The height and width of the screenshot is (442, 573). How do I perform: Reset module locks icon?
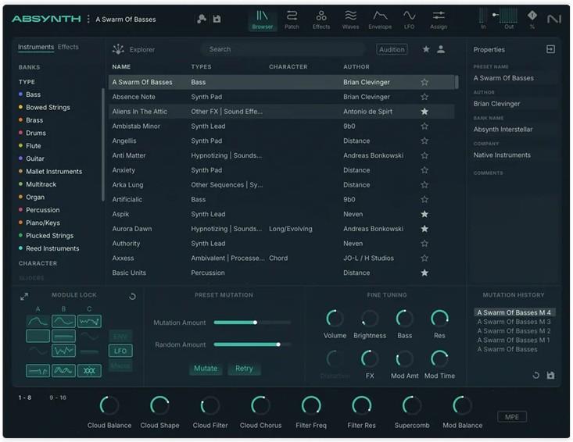click(133, 297)
